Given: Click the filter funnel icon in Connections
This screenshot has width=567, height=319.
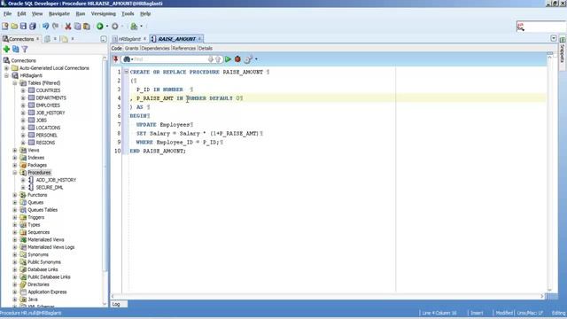Looking at the screenshot, I should [25, 49].
